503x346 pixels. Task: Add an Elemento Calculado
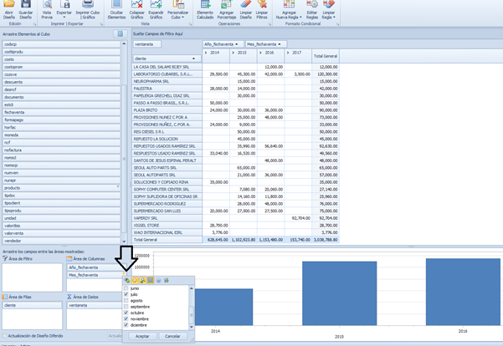coord(204,8)
